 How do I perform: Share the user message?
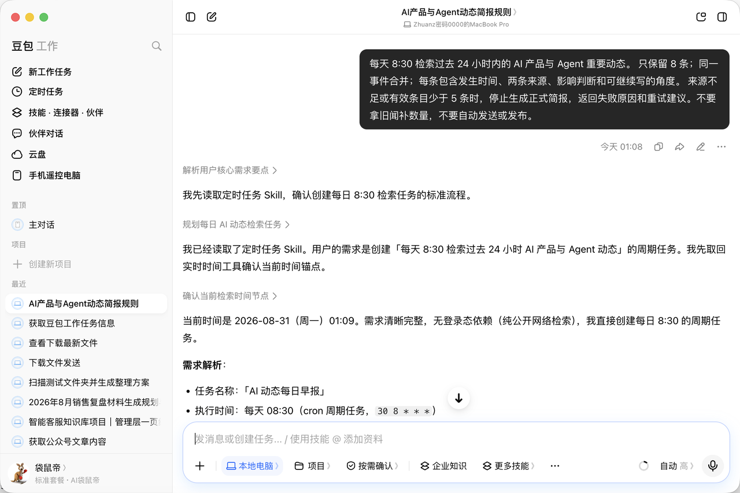pyautogui.click(x=679, y=147)
